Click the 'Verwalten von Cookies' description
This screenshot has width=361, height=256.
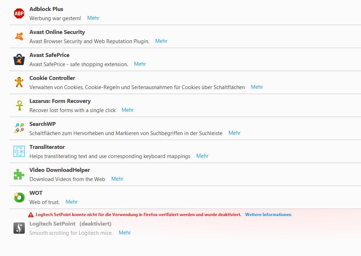137,87
